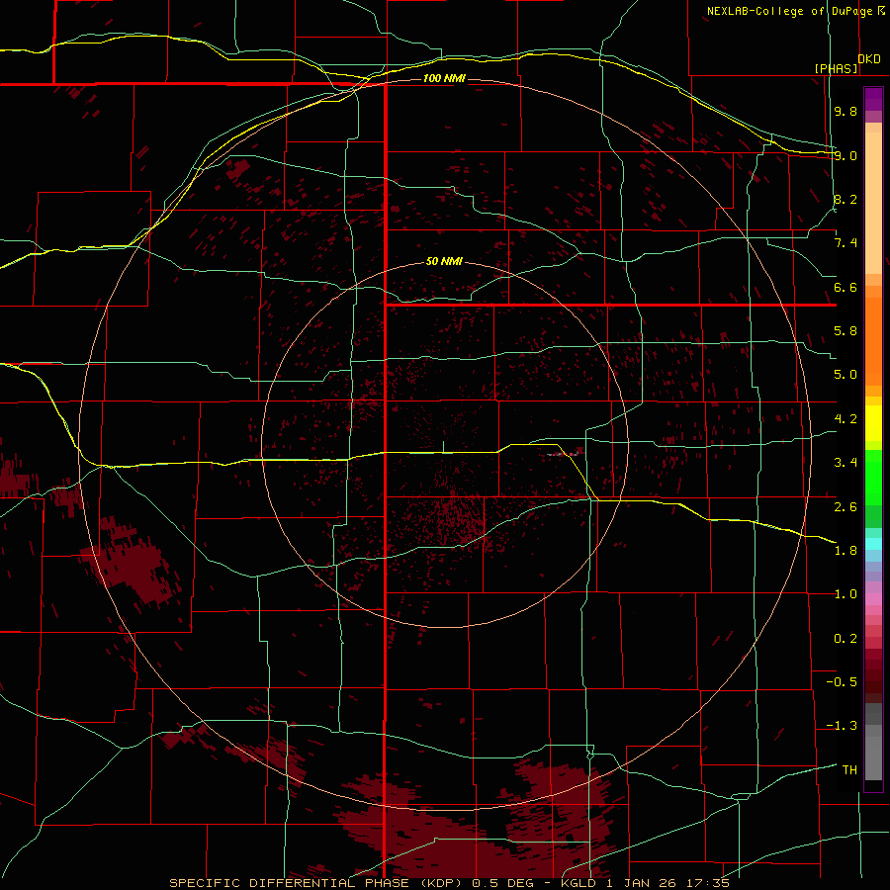Select the -1.3 legend value
Screen dimensions: 890x890
842,726
